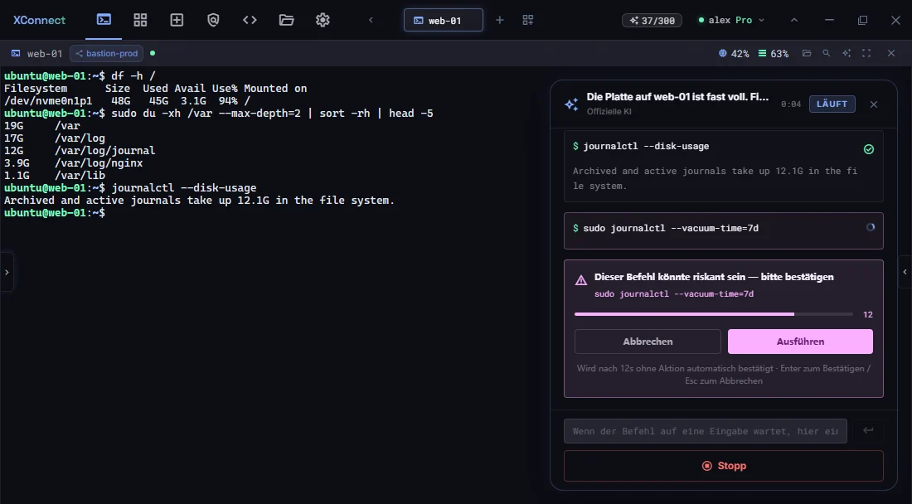
Task: Click the /var/log/nginx line in terminal
Action: [73, 162]
